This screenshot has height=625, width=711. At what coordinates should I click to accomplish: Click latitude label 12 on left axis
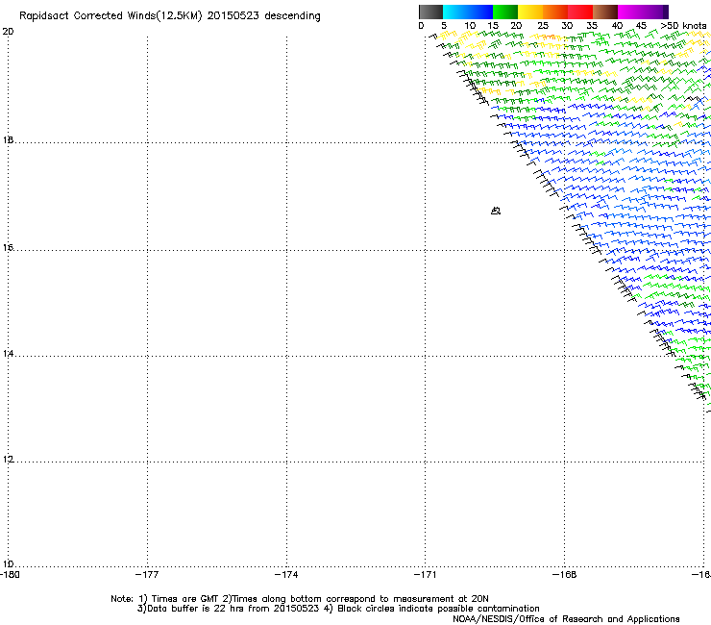(x=8, y=460)
